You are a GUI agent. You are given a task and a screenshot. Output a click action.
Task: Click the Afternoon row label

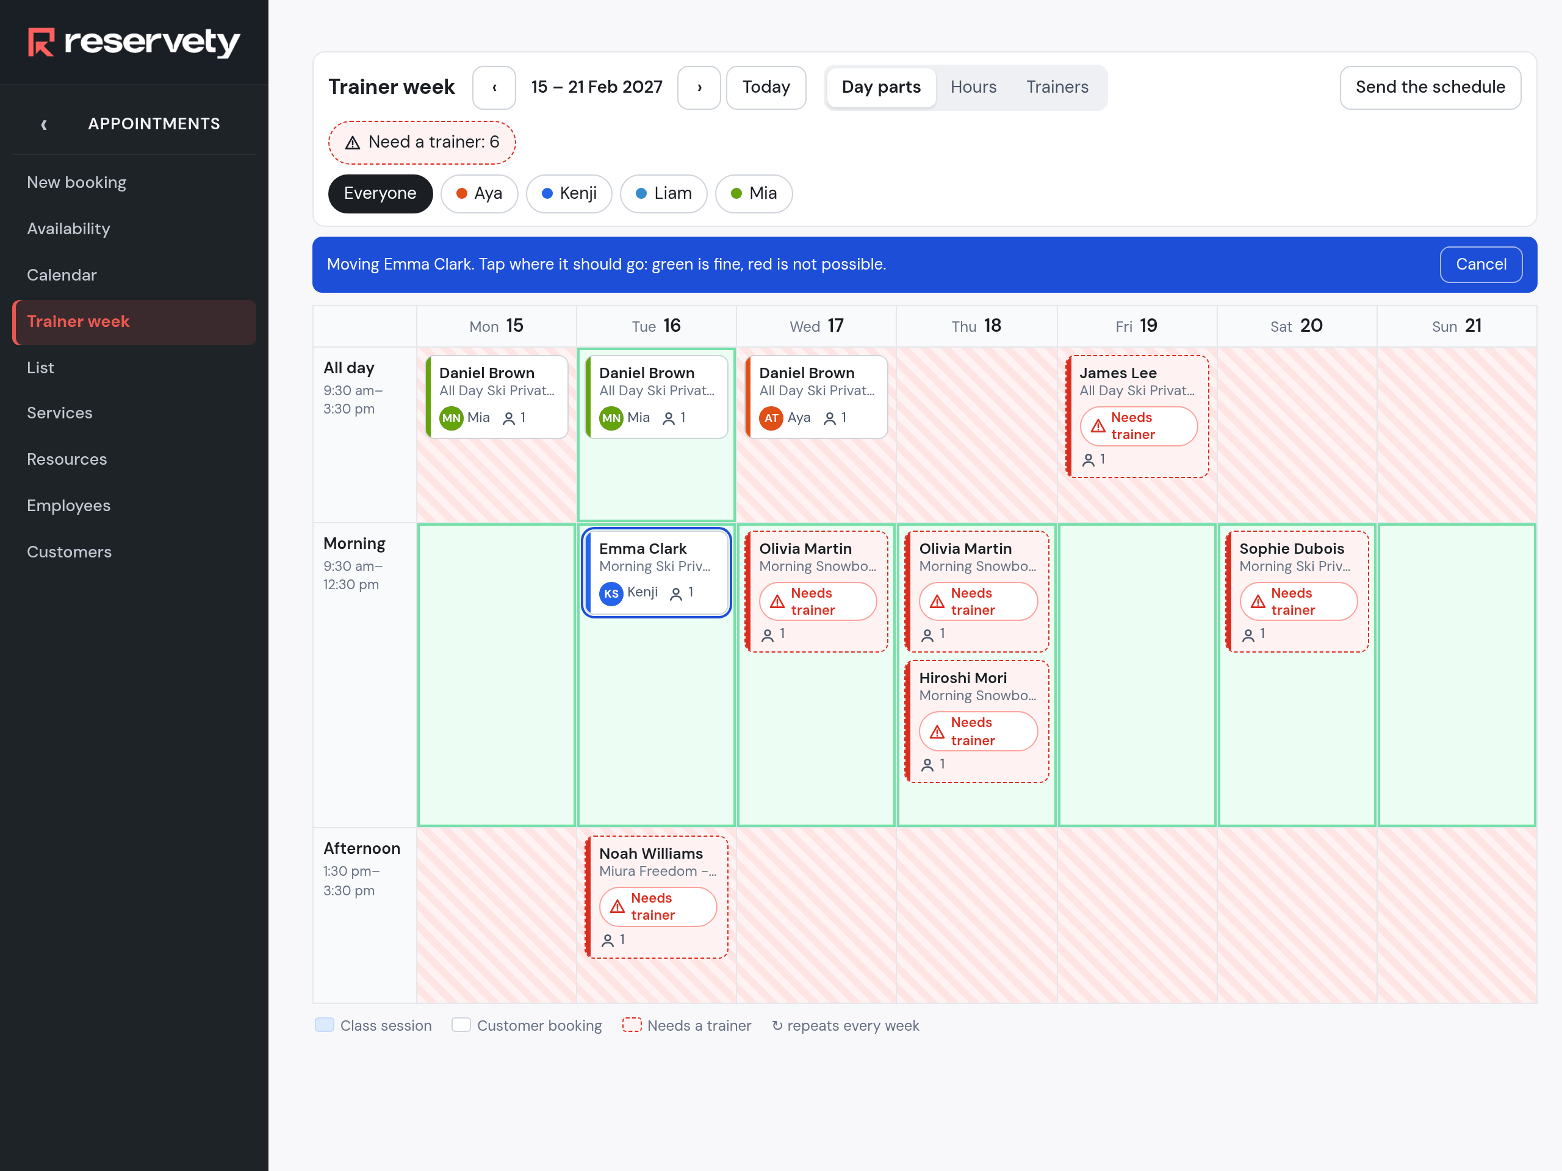point(362,848)
